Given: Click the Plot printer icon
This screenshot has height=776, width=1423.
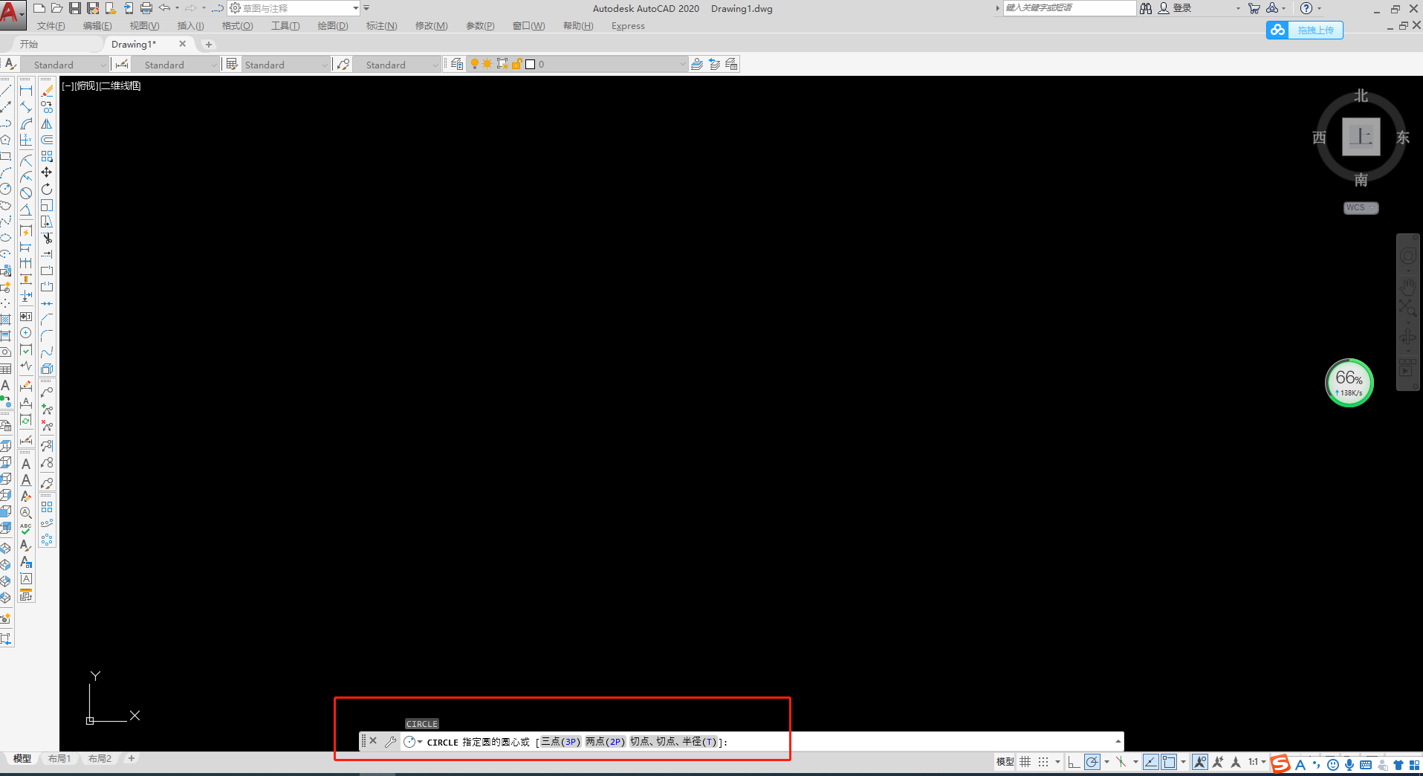Looking at the screenshot, I should [146, 8].
